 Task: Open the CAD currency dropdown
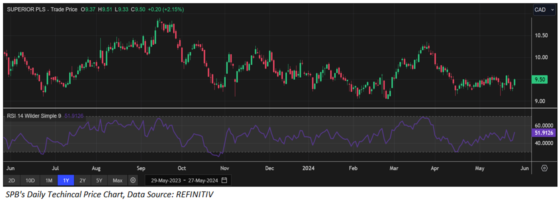pyautogui.click(x=543, y=10)
